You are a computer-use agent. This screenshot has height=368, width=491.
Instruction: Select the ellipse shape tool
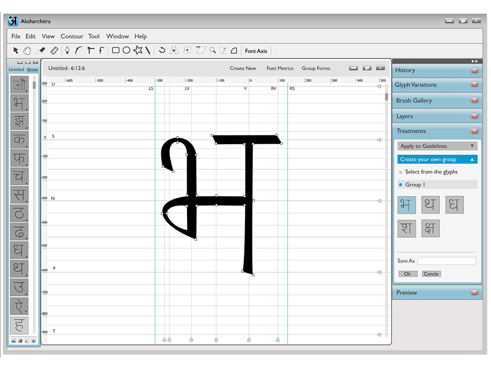[x=126, y=51]
